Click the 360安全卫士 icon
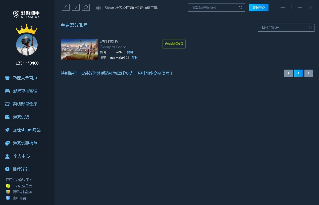 pos(8,186)
